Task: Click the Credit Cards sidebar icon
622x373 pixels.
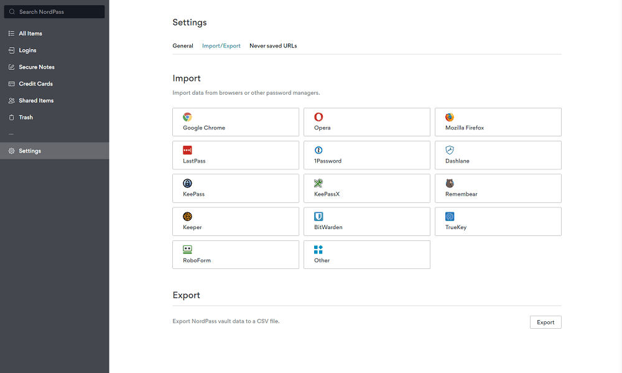Action: (11, 84)
